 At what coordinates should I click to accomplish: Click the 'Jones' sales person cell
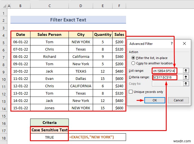[49, 108]
